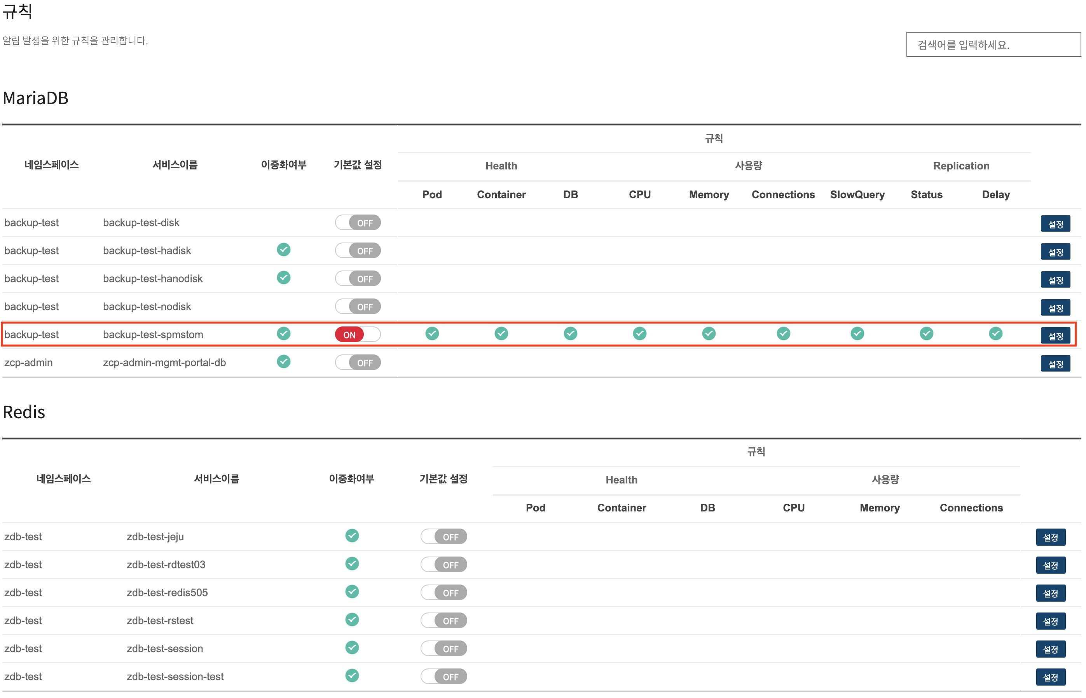This screenshot has width=1086, height=698.
Task: Click redundancy check icon for zdb-test-jeju
Action: coord(352,536)
